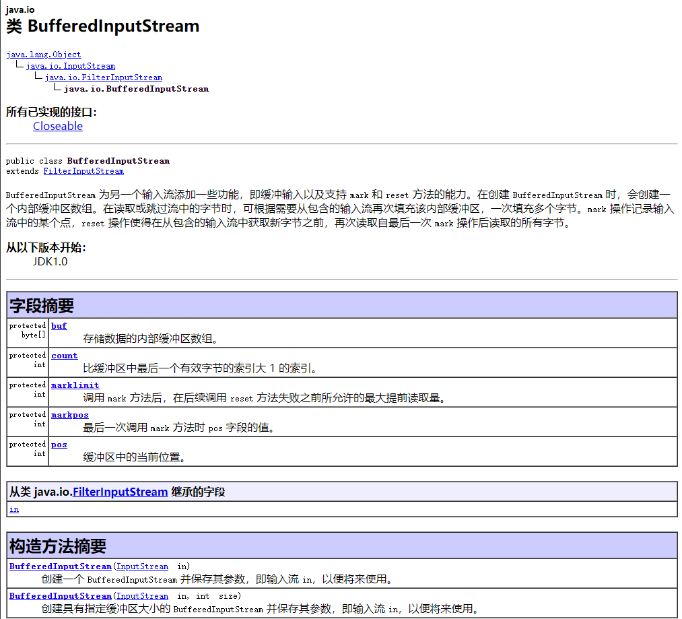
Task: Click the 存储数据的内部缓冲区数组 description
Action: point(151,339)
